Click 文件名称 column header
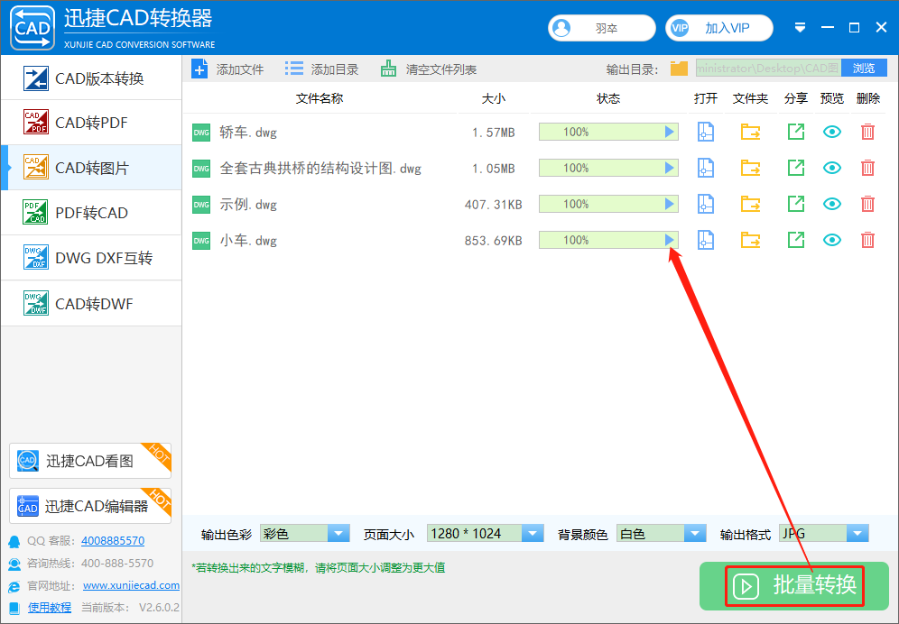This screenshot has height=624, width=899. (320, 98)
